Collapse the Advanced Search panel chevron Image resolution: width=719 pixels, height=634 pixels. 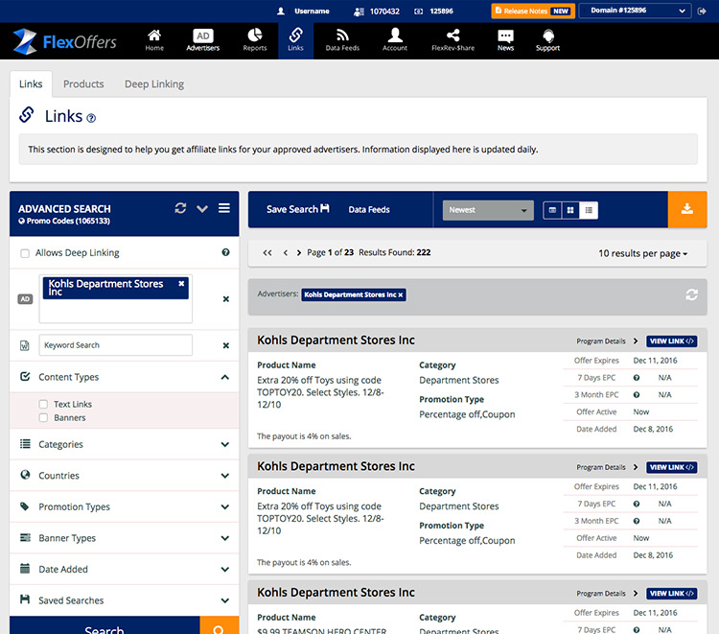202,209
